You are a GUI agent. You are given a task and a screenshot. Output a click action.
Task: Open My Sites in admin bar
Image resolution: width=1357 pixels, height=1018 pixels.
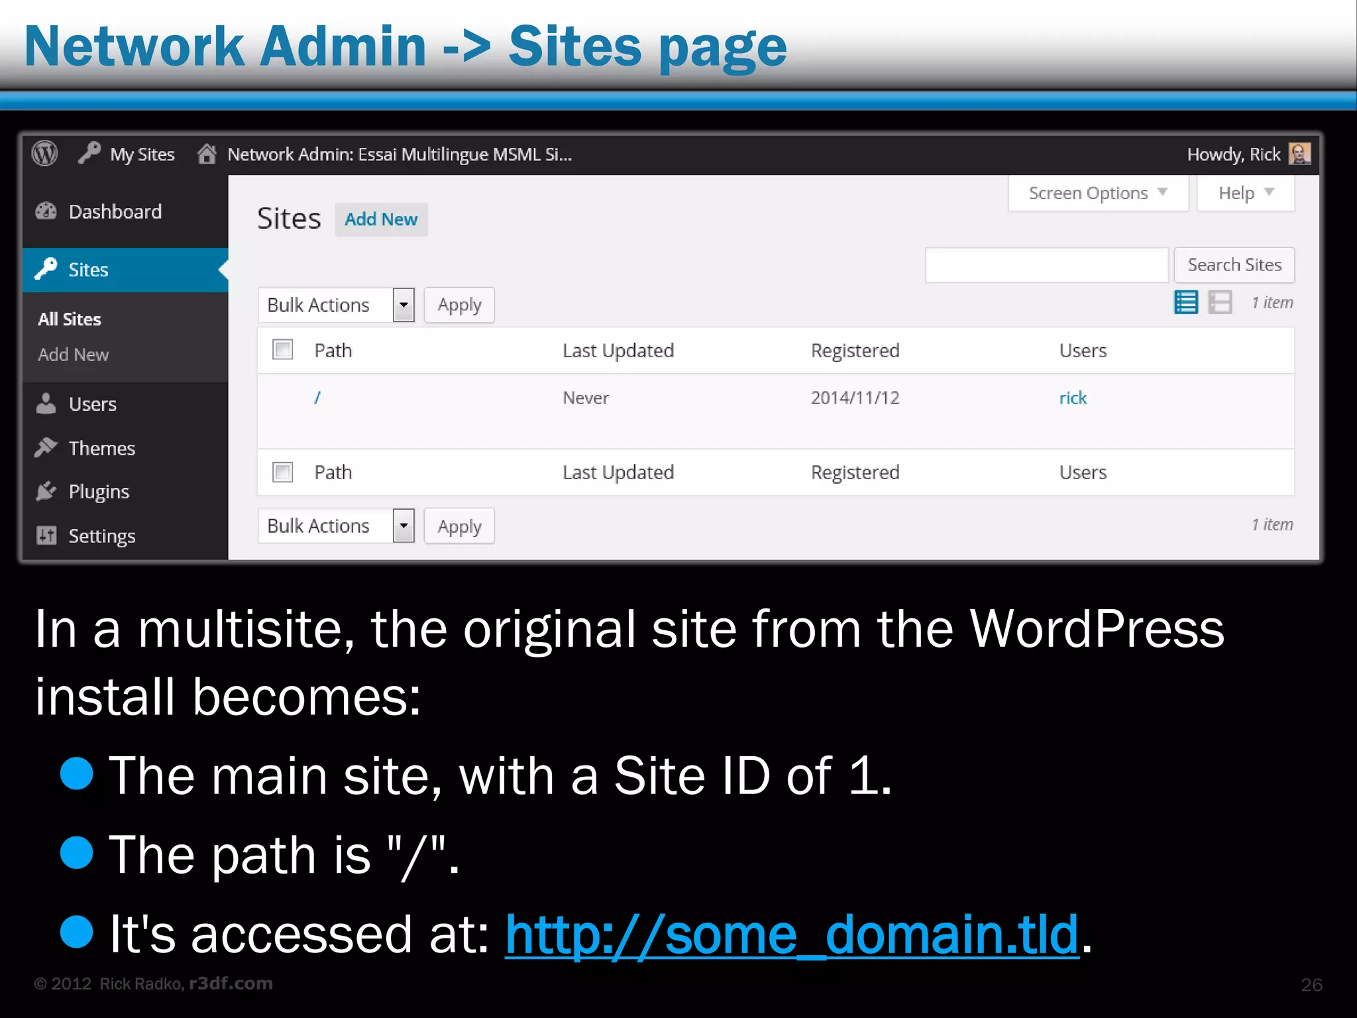(142, 154)
